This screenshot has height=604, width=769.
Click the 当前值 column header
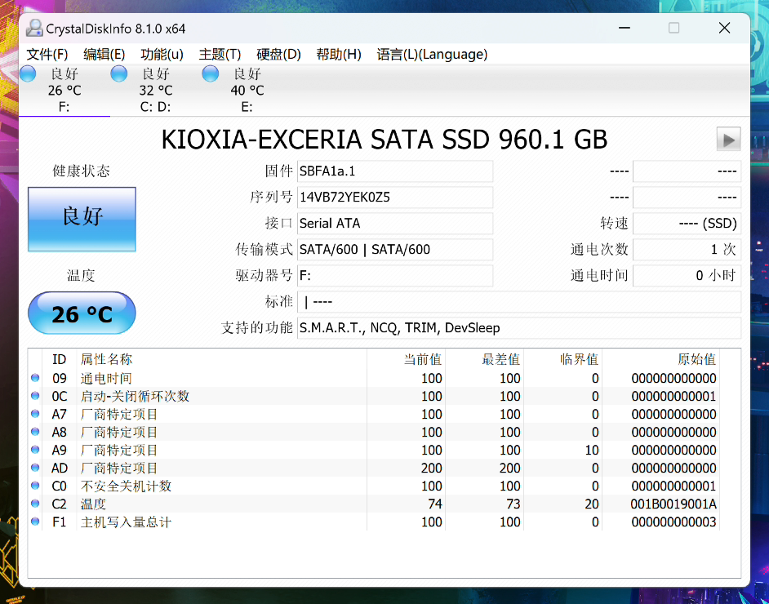tap(407, 359)
